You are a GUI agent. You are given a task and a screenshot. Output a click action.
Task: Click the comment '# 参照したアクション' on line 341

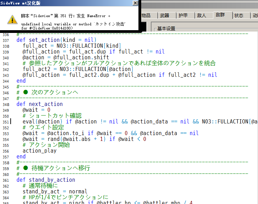tap(119, 63)
